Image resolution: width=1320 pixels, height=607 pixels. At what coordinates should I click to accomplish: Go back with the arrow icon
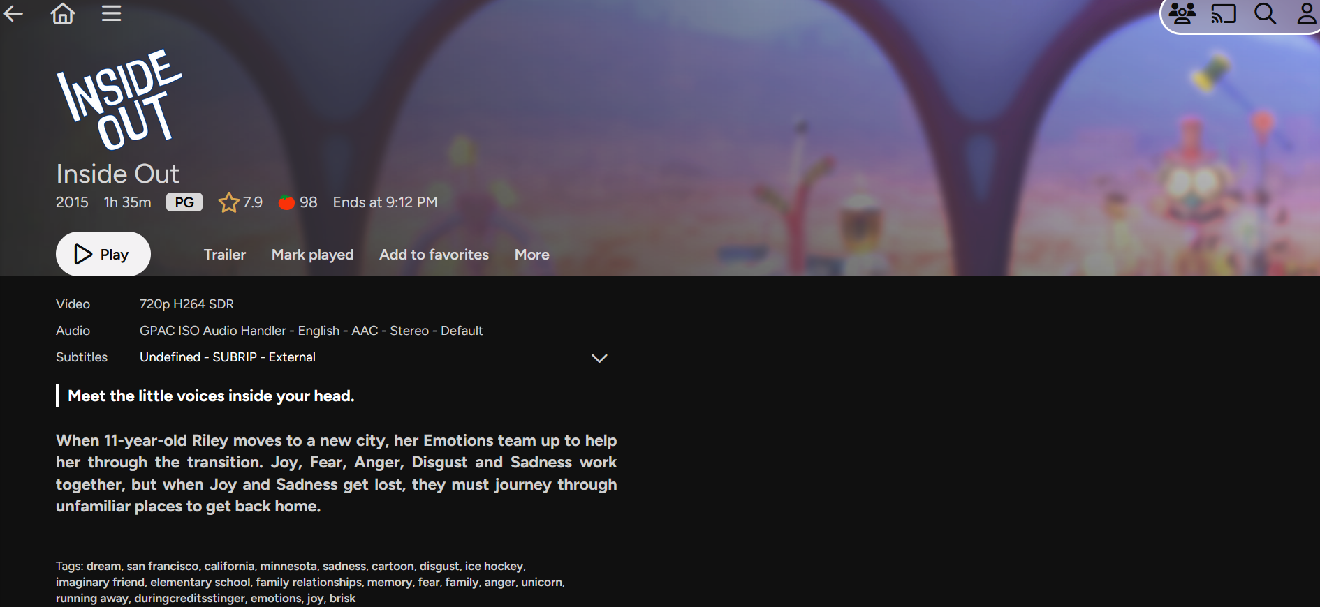14,13
